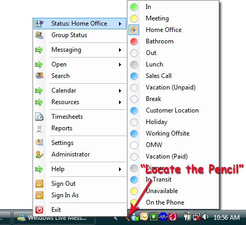Viewport: 246px width, 225px height.
Task: Expand the Resources submenu
Action: point(80,102)
